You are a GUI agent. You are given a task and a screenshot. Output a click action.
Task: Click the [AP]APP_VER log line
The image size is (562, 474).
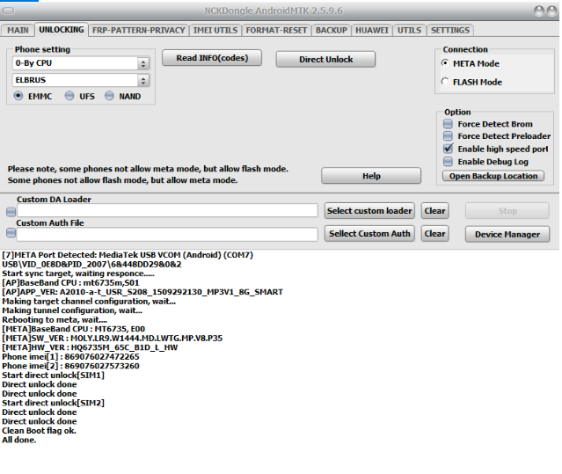(x=142, y=292)
